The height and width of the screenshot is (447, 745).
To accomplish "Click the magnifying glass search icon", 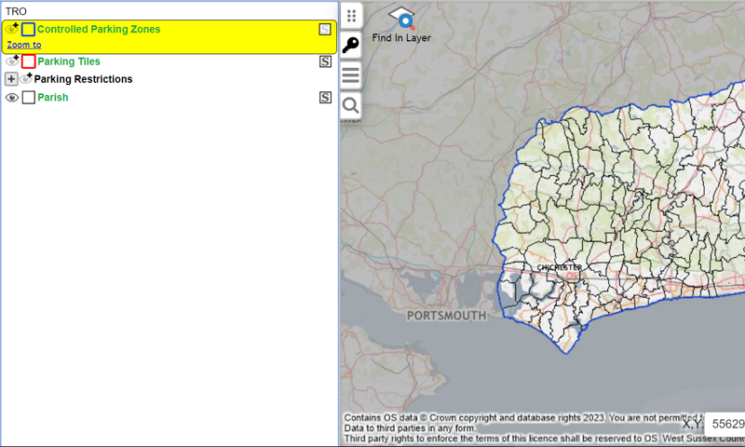I will 351,106.
